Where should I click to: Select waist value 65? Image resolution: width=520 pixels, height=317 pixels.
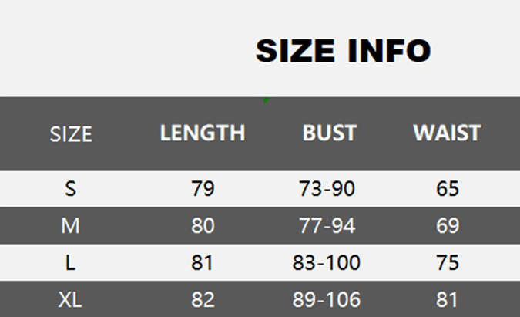point(447,189)
